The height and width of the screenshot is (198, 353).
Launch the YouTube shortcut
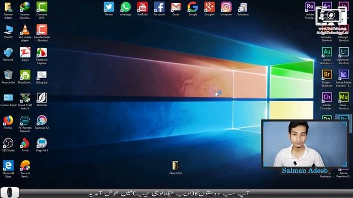tap(142, 7)
